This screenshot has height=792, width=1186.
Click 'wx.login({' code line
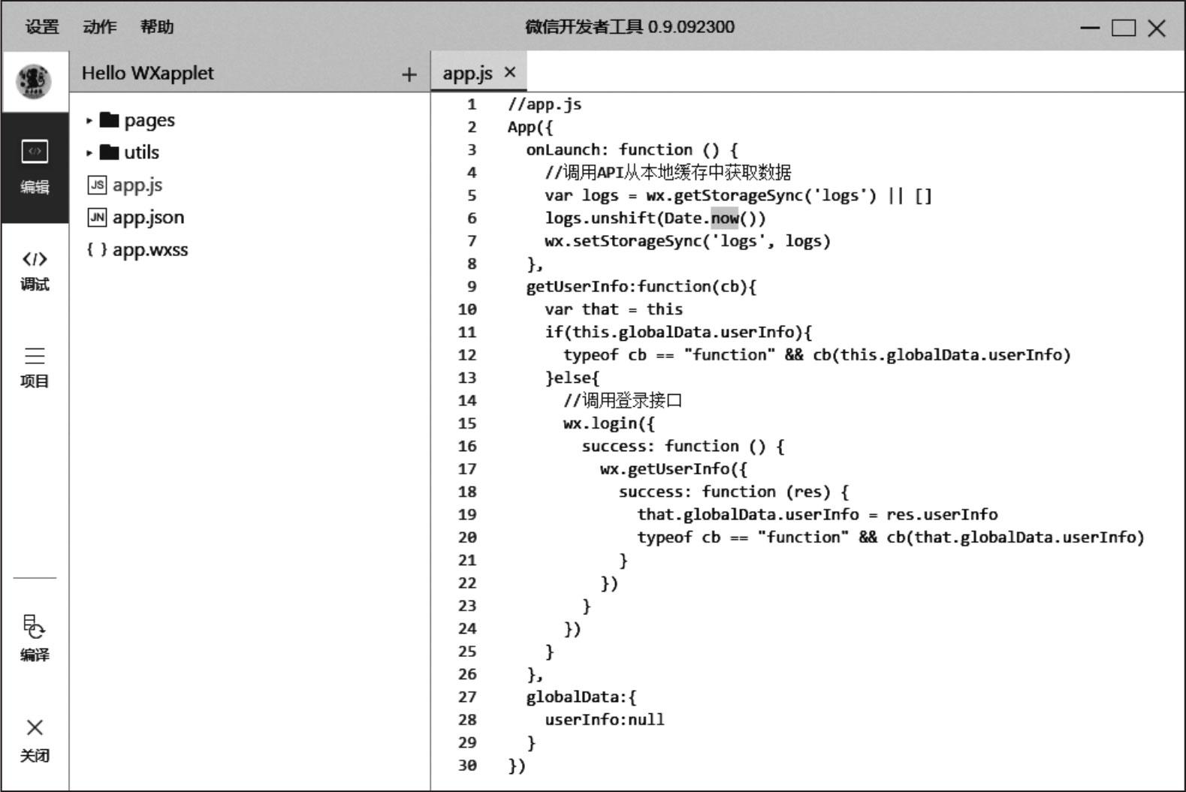(x=608, y=423)
